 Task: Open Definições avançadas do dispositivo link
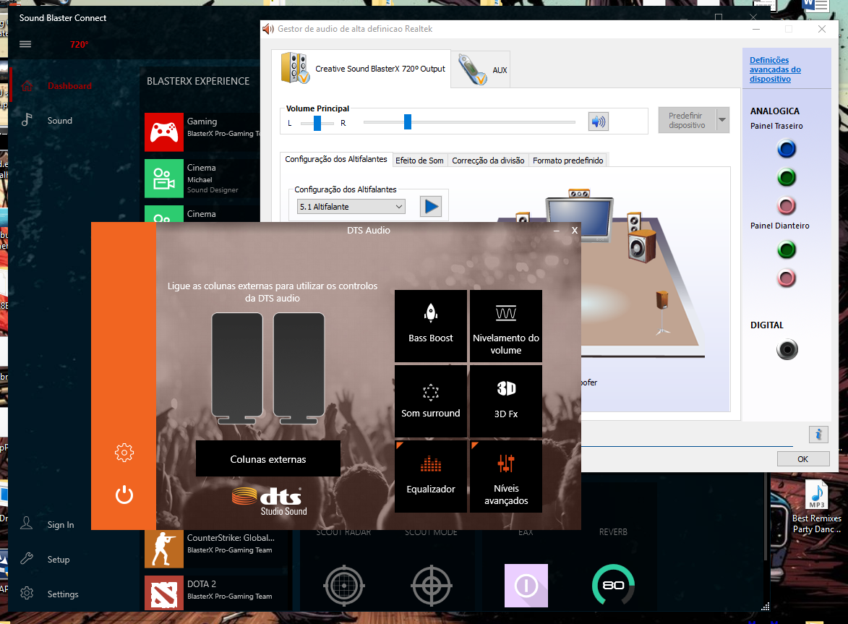[775, 69]
